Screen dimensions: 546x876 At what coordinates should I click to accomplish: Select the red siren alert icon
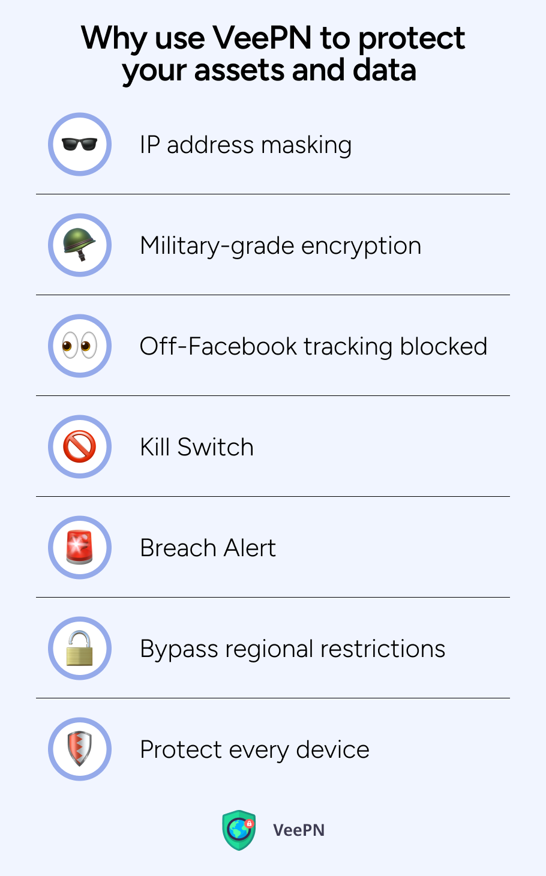coord(80,548)
